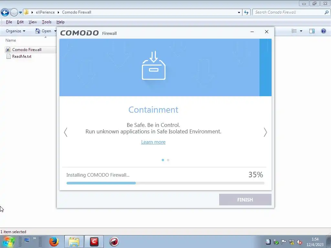Go to next slide with right chevron
The height and width of the screenshot is (248, 331).
point(265,132)
